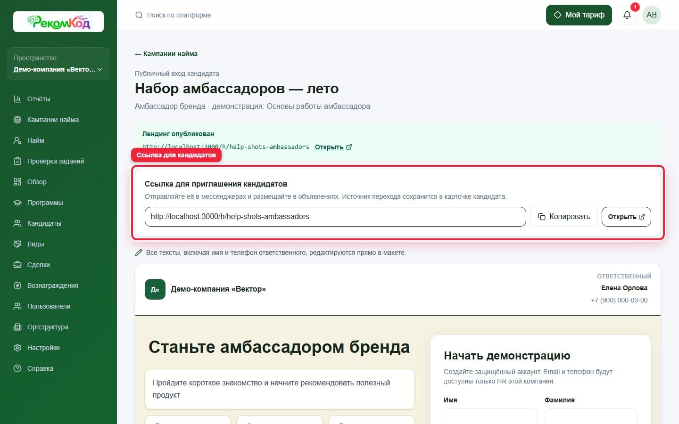Image resolution: width=679 pixels, height=424 pixels.
Task: Go back via ← Кампании найма link
Action: [x=166, y=54]
